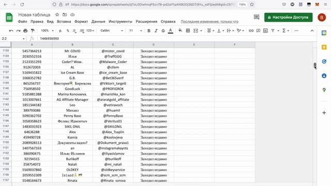This screenshot has width=331, height=186.
Task: Click the Insert comment icon
Action: tap(258, 31)
